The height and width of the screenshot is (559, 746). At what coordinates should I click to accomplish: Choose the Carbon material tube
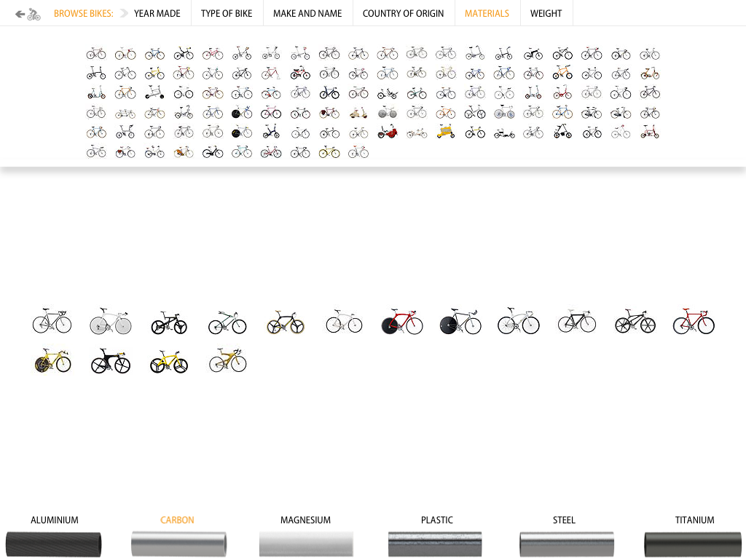[178, 543]
